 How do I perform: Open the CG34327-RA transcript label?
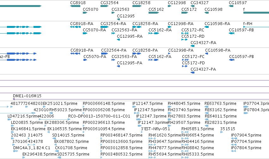203,43
